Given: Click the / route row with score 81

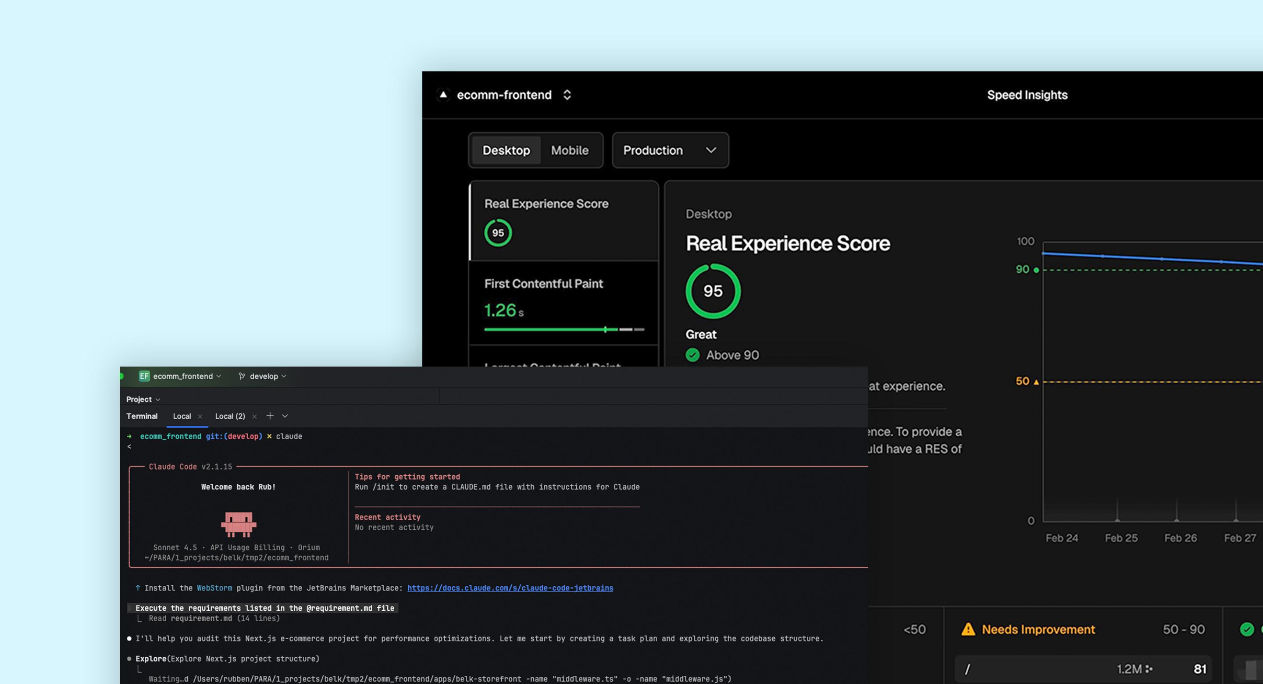Looking at the screenshot, I should (1083, 669).
